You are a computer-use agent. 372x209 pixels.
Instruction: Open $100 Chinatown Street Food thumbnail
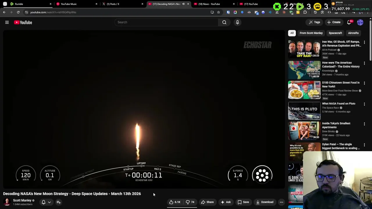click(x=304, y=90)
